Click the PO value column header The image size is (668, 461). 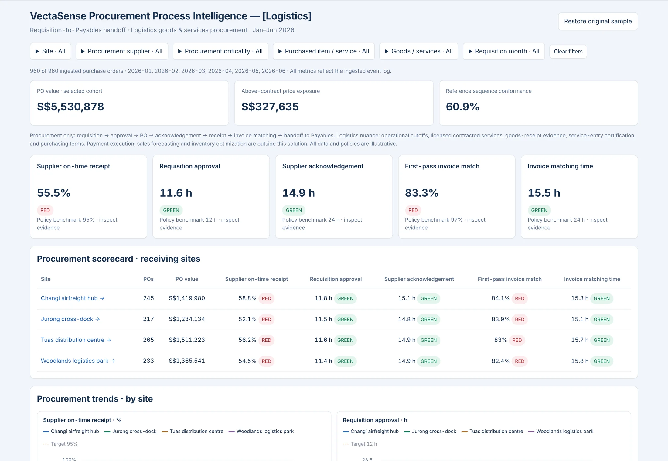[187, 279]
